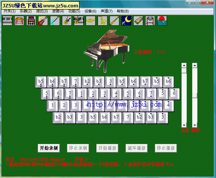This screenshot has width=216, height=178.
Task: Click the 开始录制 start recording button
Action: (x=49, y=148)
